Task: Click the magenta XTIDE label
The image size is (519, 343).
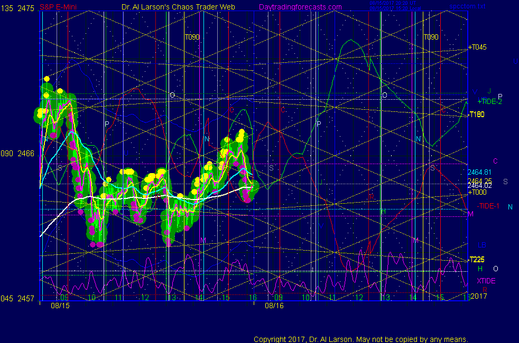Action: [x=486, y=281]
